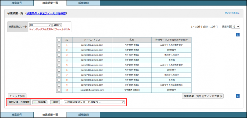The height and width of the screenshot is (118, 247).
Task: Open record ID 1 link
Action: click(x=67, y=45)
